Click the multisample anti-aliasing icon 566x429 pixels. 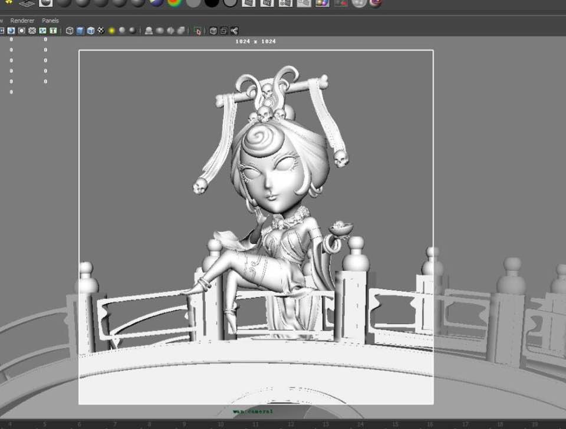click(x=170, y=31)
